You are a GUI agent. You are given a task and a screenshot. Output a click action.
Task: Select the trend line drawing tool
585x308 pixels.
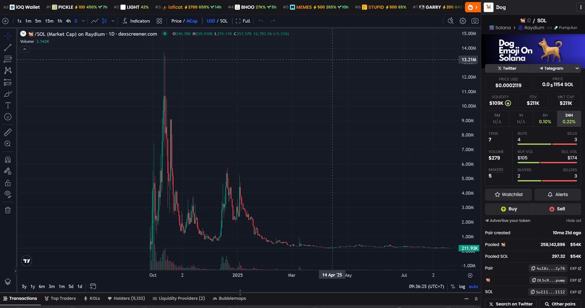[8, 47]
